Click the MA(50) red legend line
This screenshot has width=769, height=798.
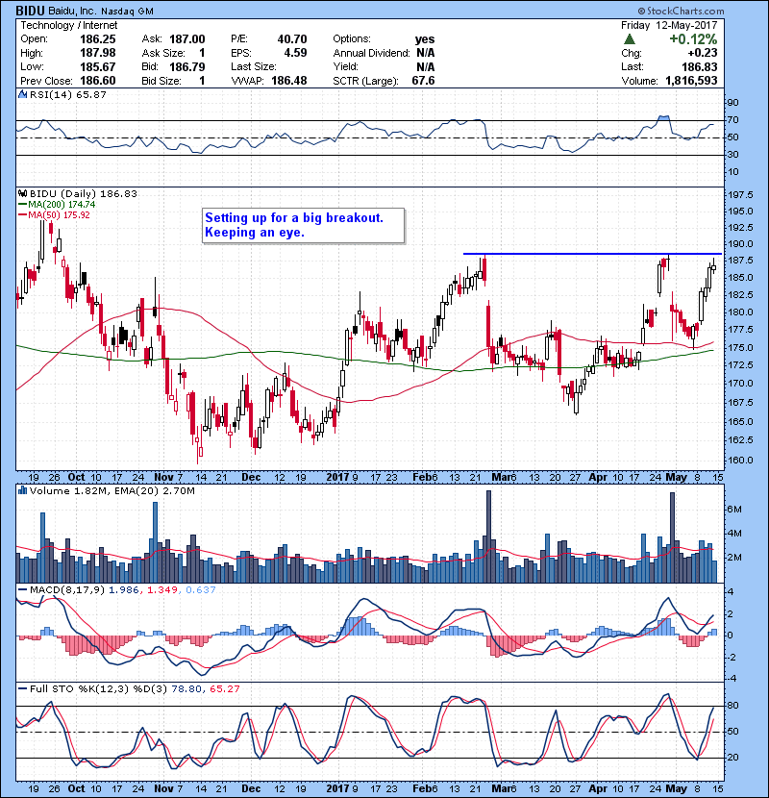[23, 215]
